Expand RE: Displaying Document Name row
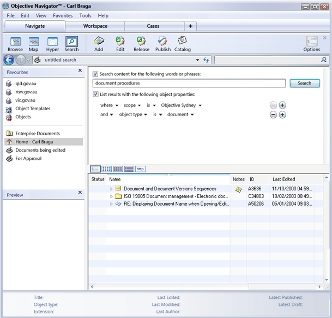This screenshot has height=318, width=332. click(x=111, y=204)
